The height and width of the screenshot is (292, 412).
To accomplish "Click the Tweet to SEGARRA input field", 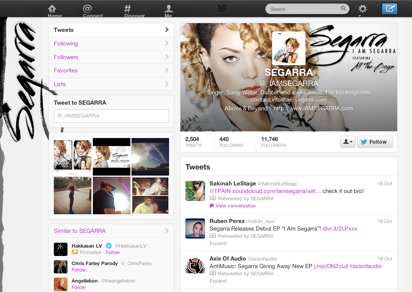I will click(111, 116).
